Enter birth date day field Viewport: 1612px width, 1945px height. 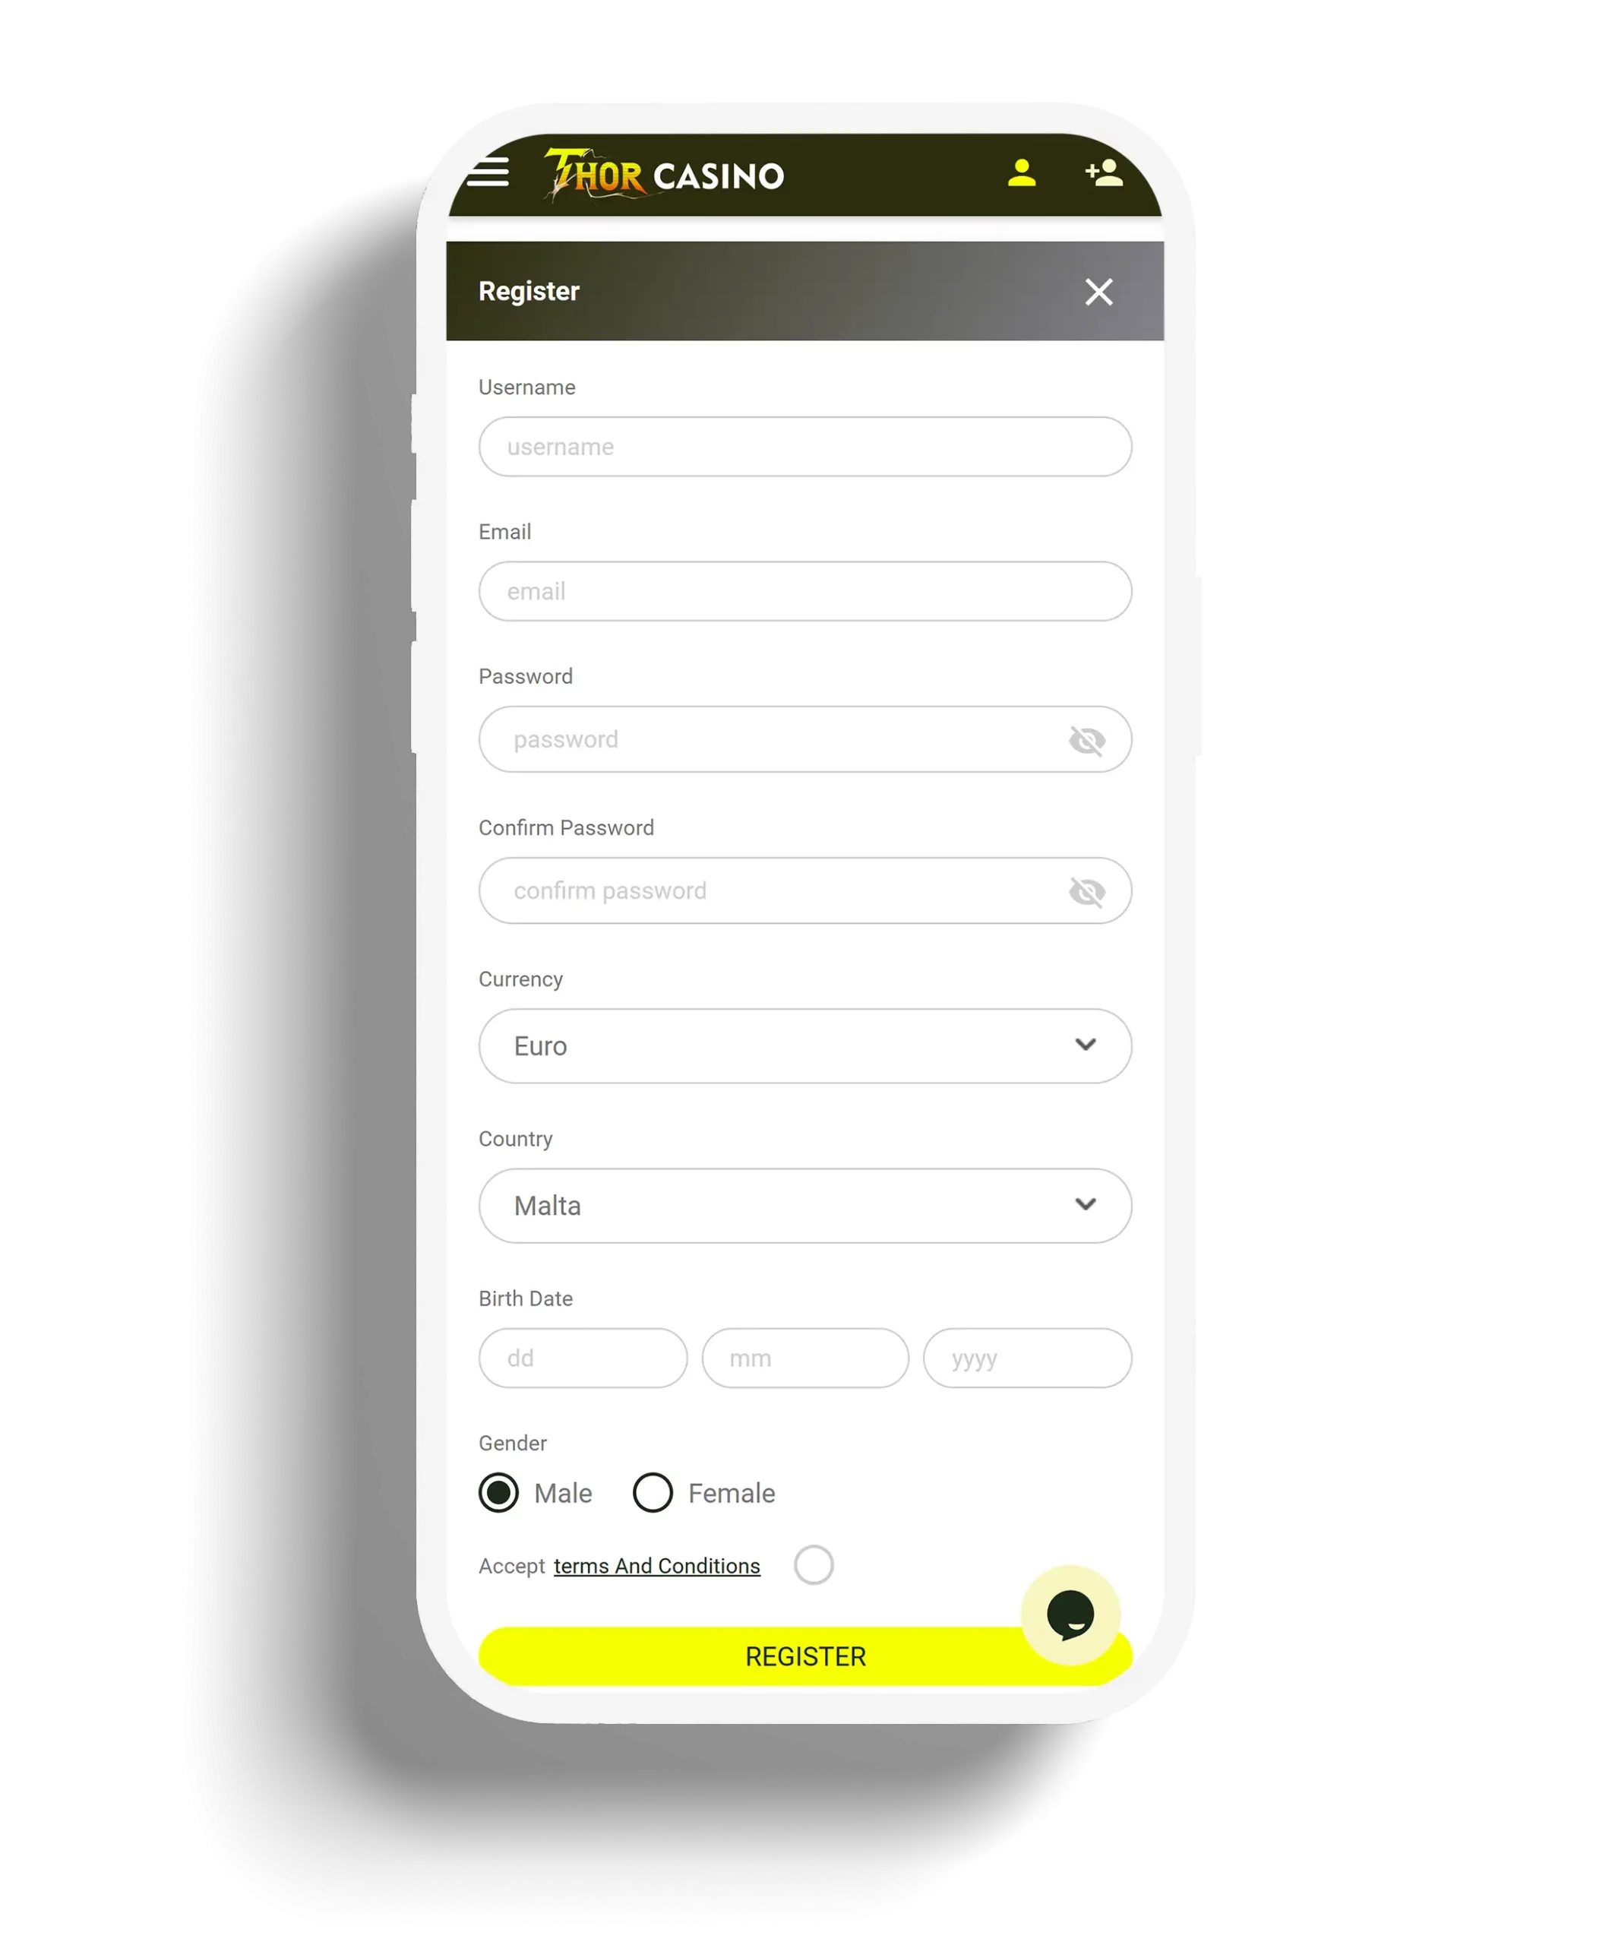click(581, 1357)
